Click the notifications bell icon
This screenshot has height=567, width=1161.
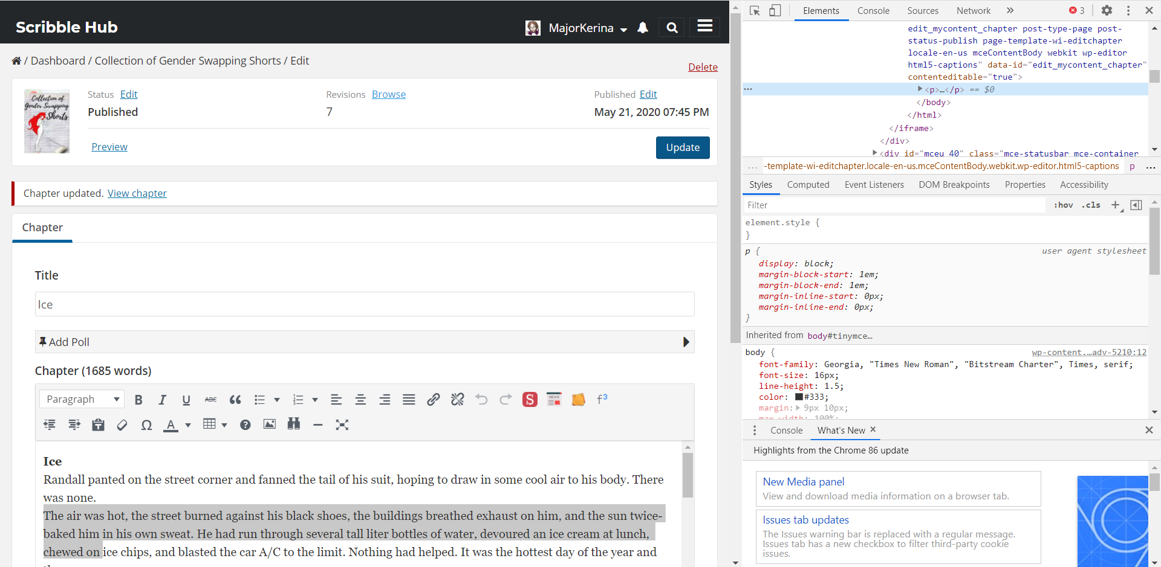pyautogui.click(x=643, y=28)
